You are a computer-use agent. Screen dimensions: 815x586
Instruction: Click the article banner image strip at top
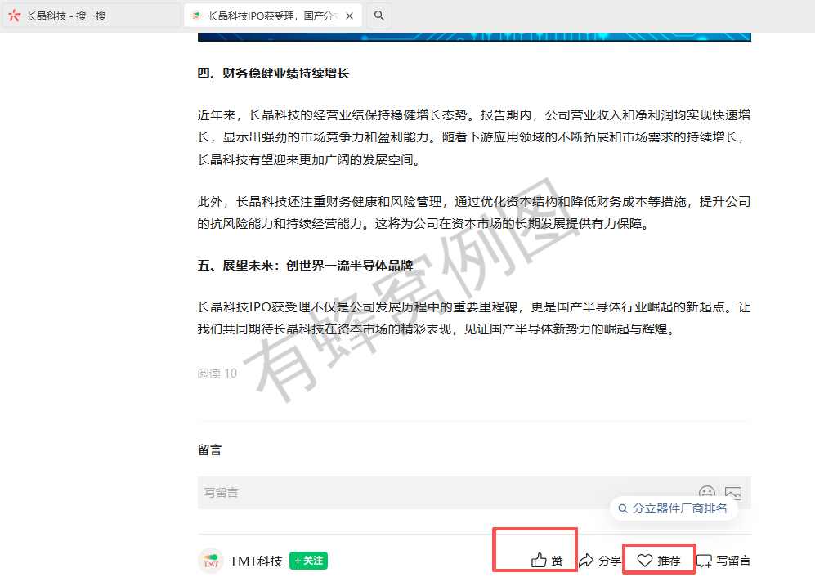pos(474,37)
